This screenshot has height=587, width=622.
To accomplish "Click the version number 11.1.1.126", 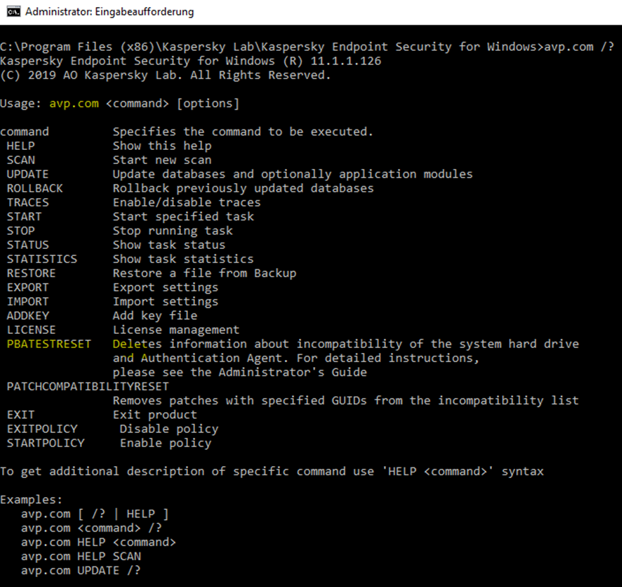I will tap(346, 61).
